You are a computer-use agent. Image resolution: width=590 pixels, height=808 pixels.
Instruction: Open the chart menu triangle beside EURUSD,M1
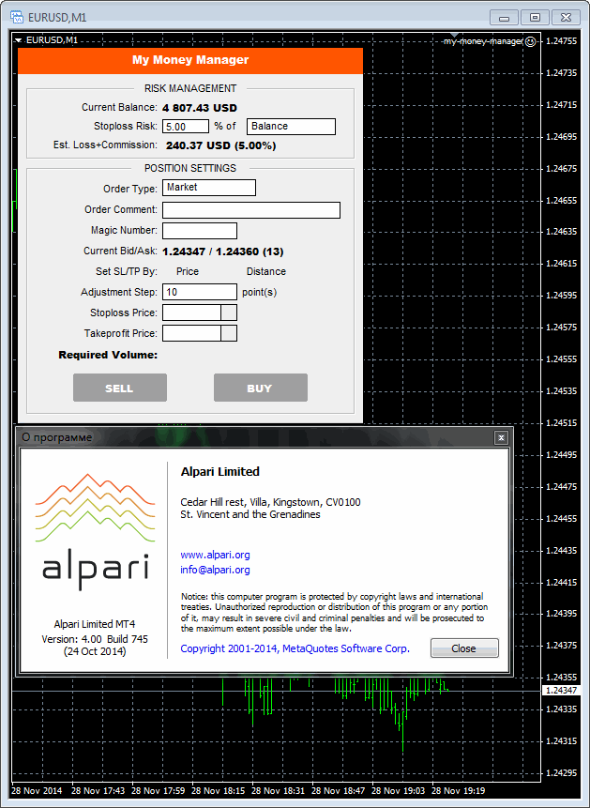coord(19,40)
